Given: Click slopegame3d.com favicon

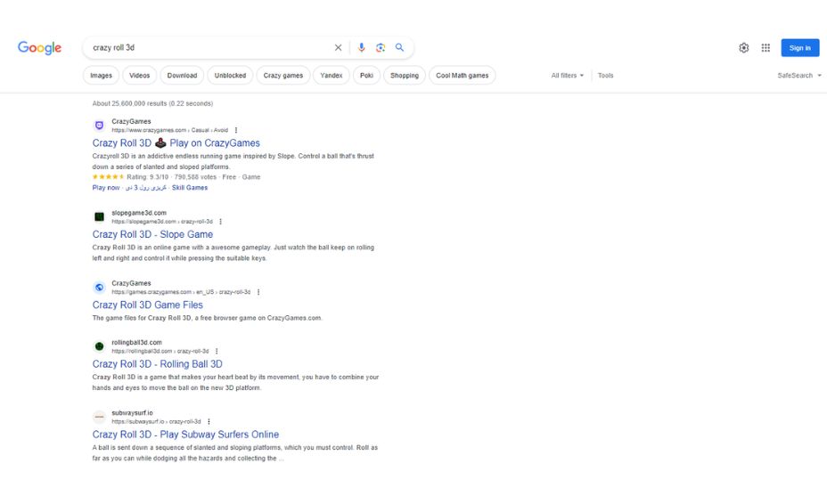Looking at the screenshot, I should (x=99, y=216).
